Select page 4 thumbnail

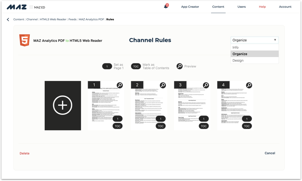[x=235, y=106]
